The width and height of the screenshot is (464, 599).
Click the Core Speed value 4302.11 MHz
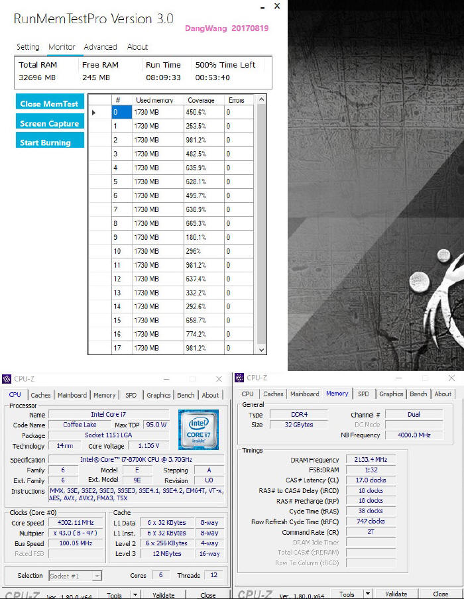[76, 523]
